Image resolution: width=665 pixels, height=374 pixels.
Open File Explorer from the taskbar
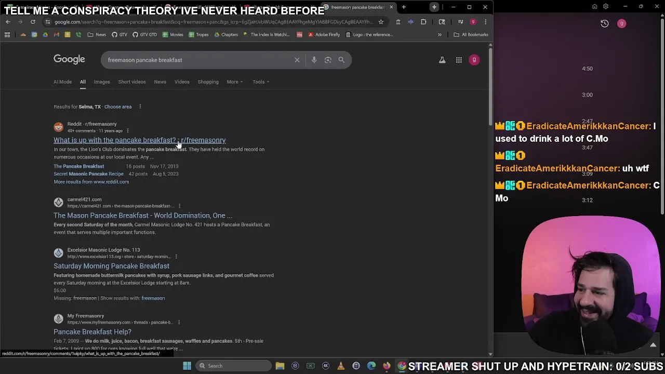point(280,366)
